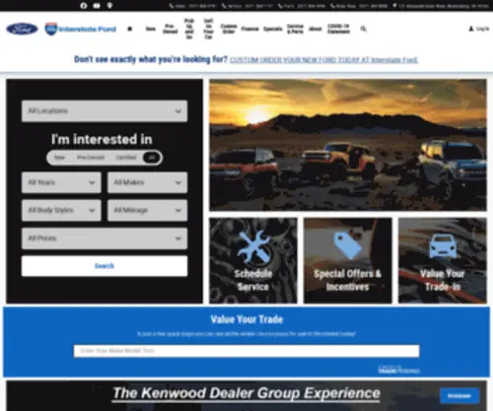Open the Sell Us Your Car menu
The width and height of the screenshot is (493, 411).
pyautogui.click(x=208, y=29)
